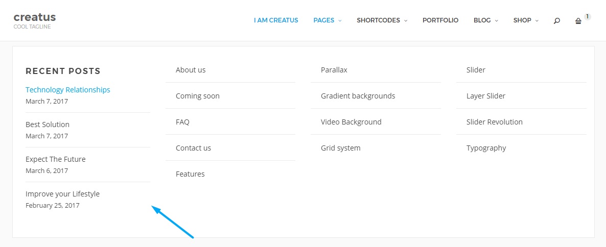Click the creatus site logo
This screenshot has height=247, width=606.
coord(35,18)
